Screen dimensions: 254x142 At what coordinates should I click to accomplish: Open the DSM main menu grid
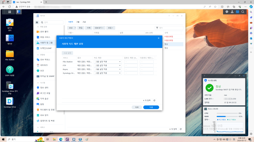pos(9,12)
